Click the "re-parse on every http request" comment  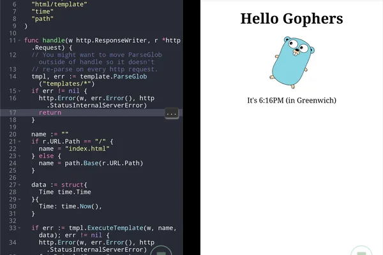coord(94,69)
